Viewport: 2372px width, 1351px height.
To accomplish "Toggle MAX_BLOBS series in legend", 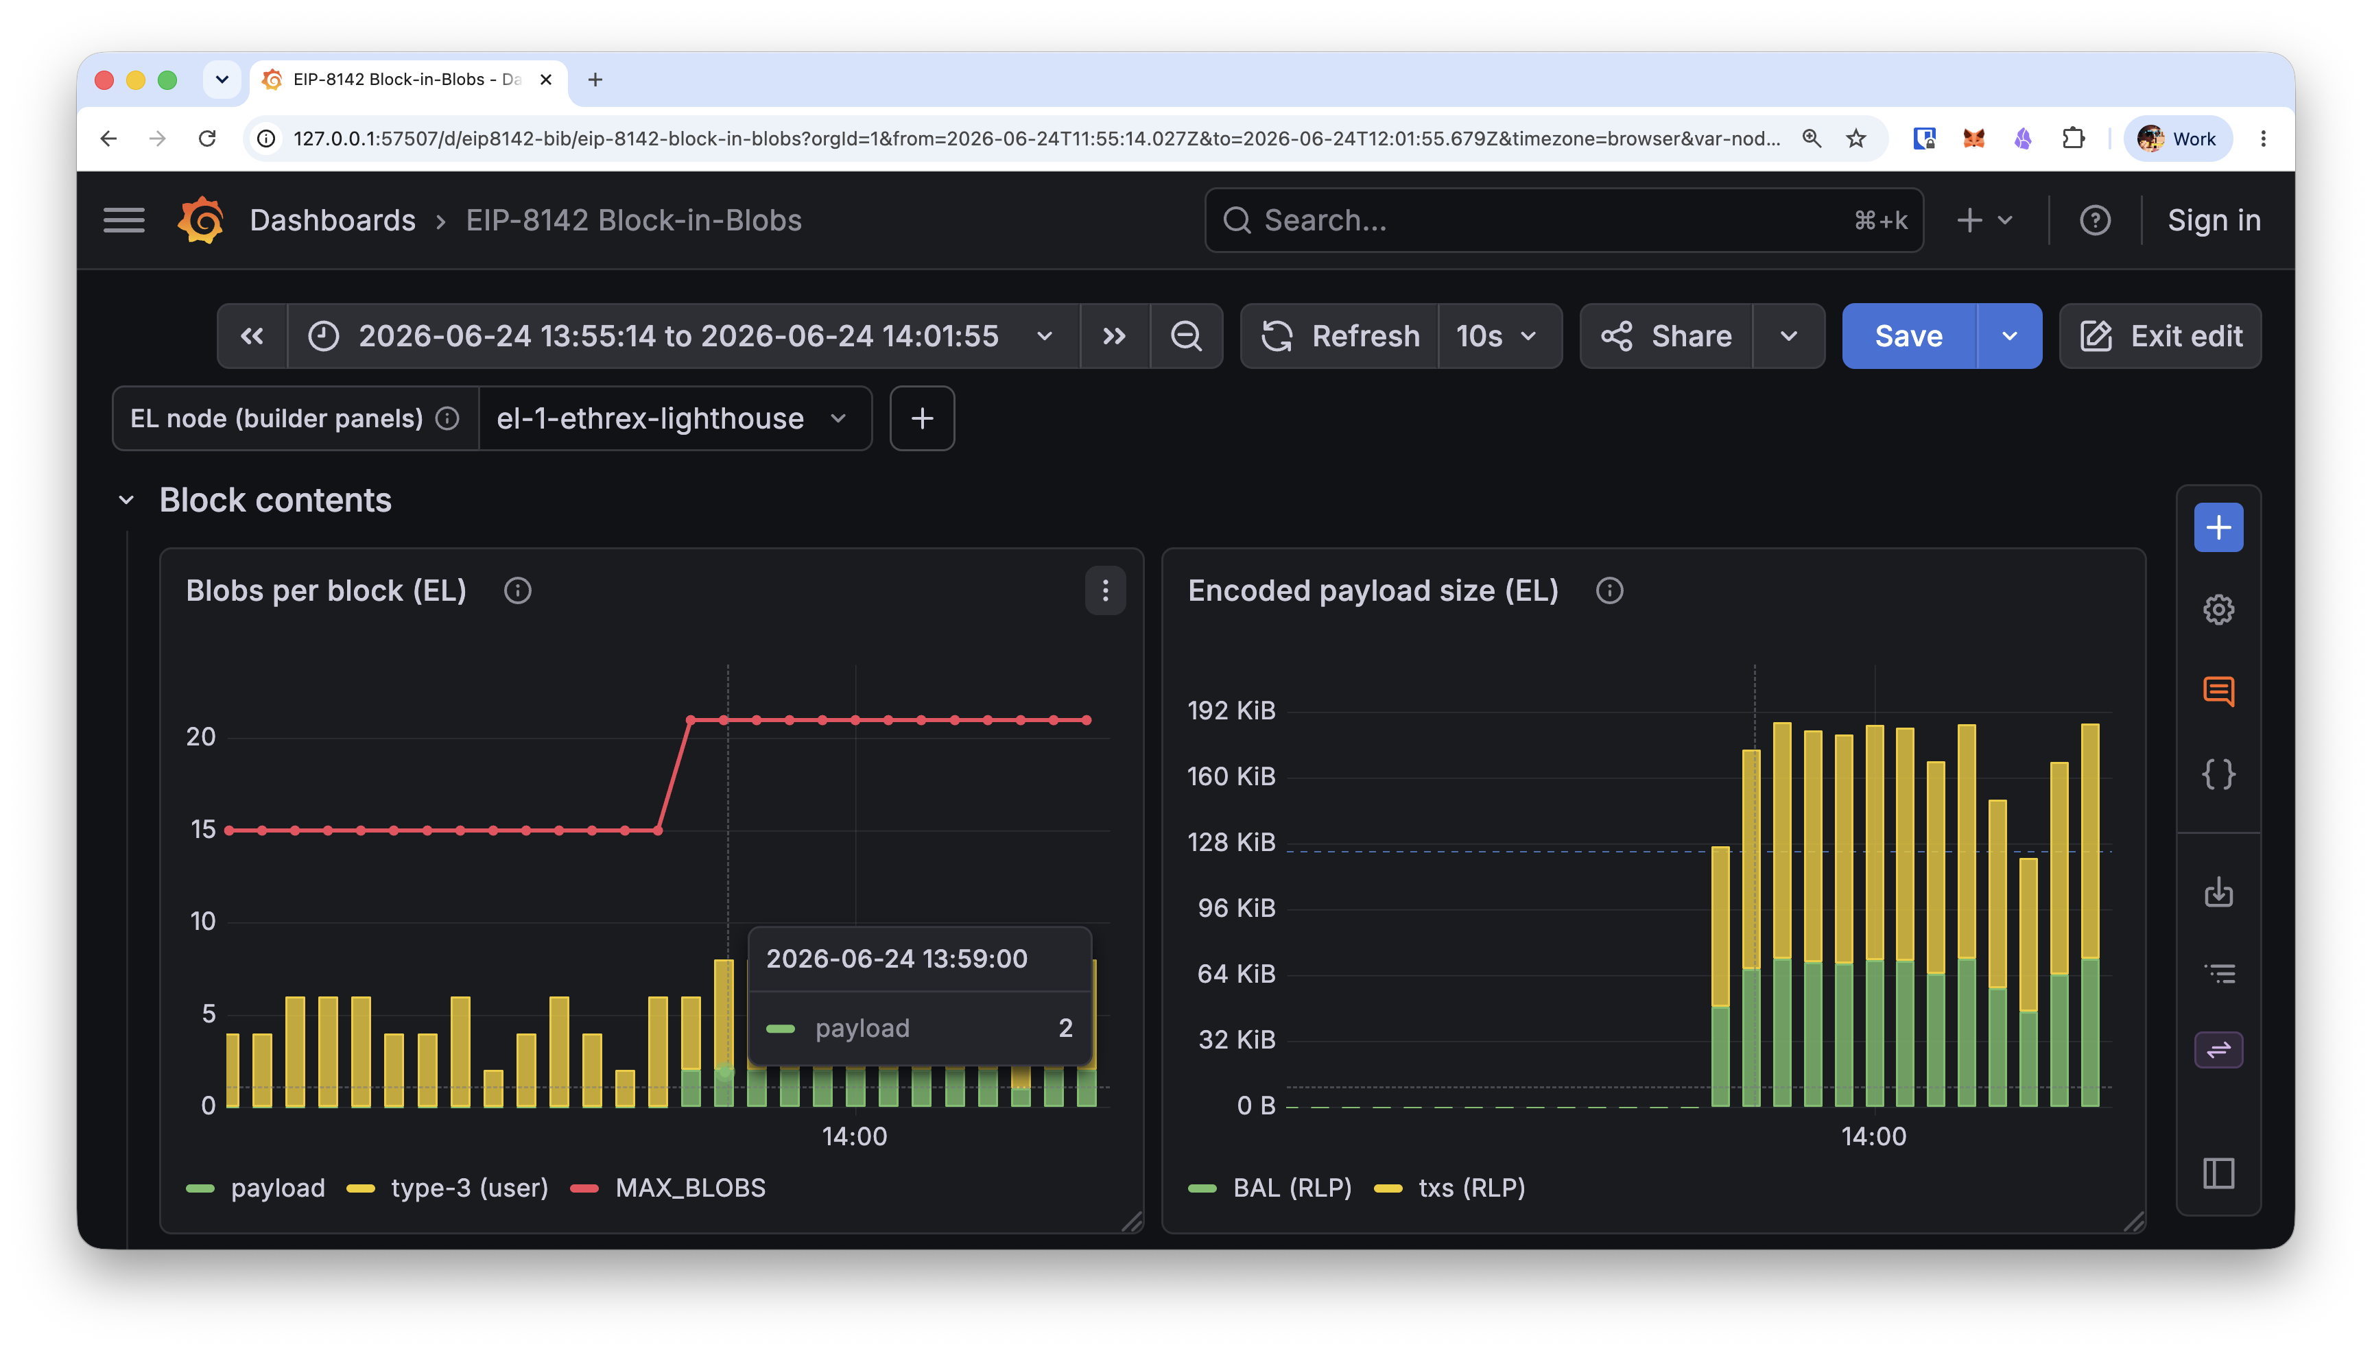I will [x=691, y=1188].
